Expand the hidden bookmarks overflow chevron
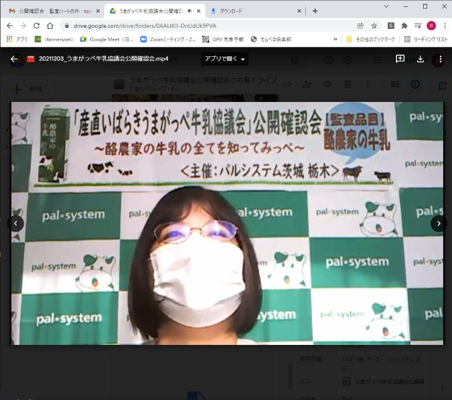452x400 pixels. click(335, 39)
